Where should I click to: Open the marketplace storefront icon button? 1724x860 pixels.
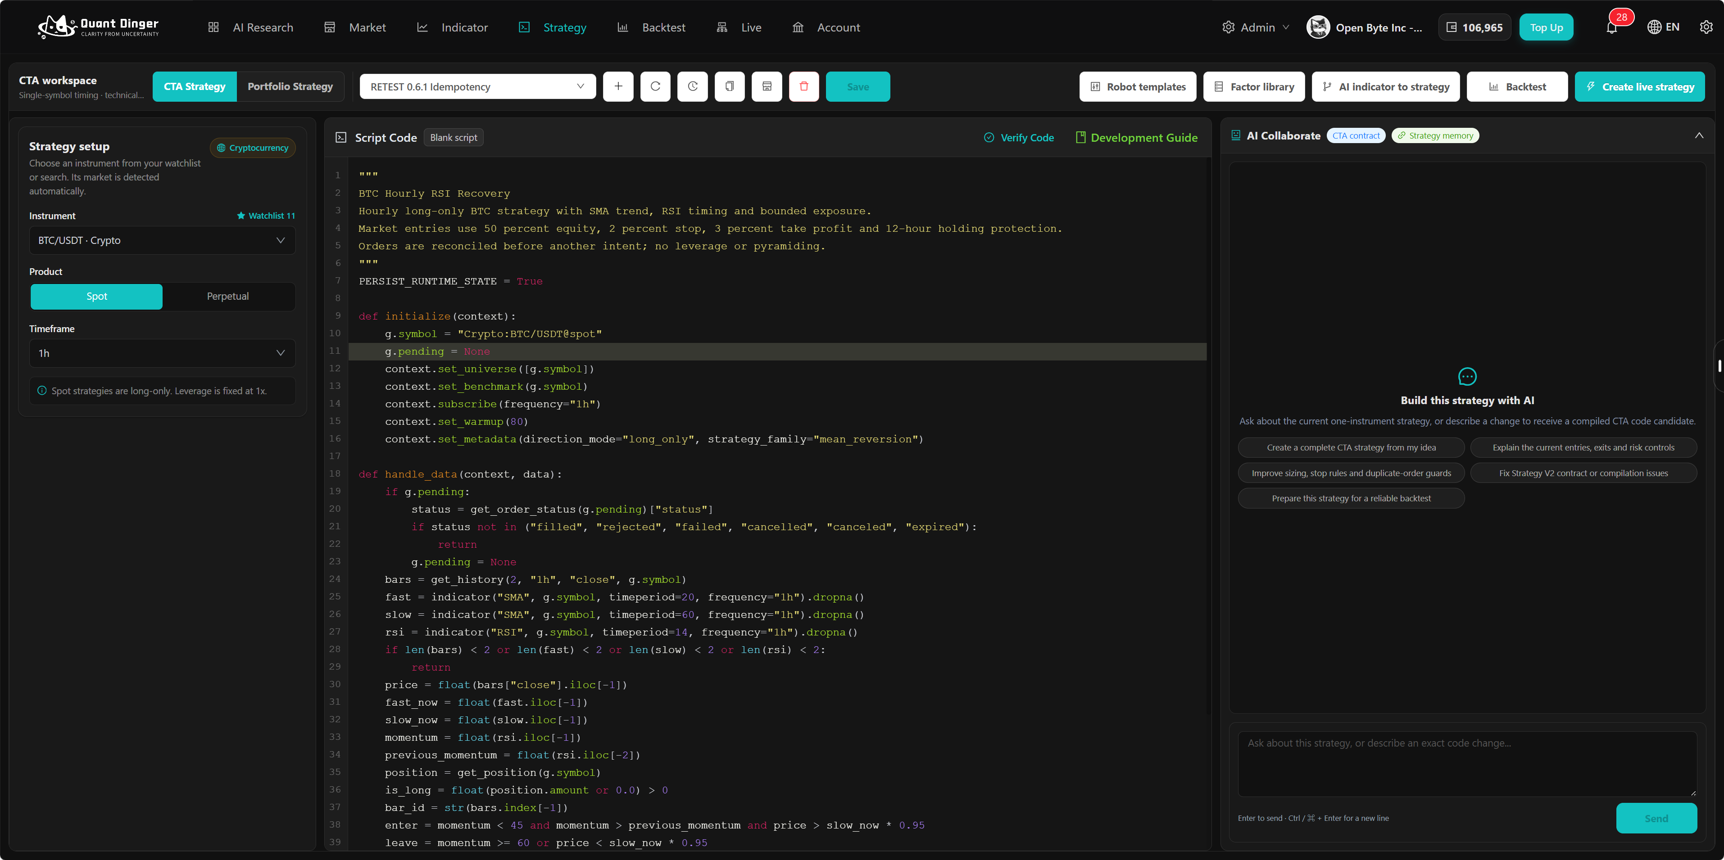tap(767, 86)
